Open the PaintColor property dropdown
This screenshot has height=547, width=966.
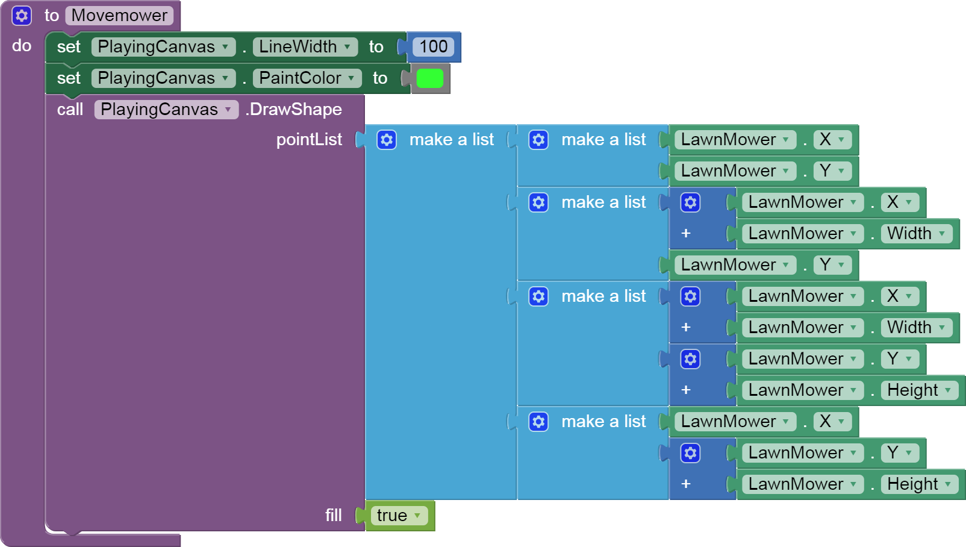pyautogui.click(x=307, y=78)
